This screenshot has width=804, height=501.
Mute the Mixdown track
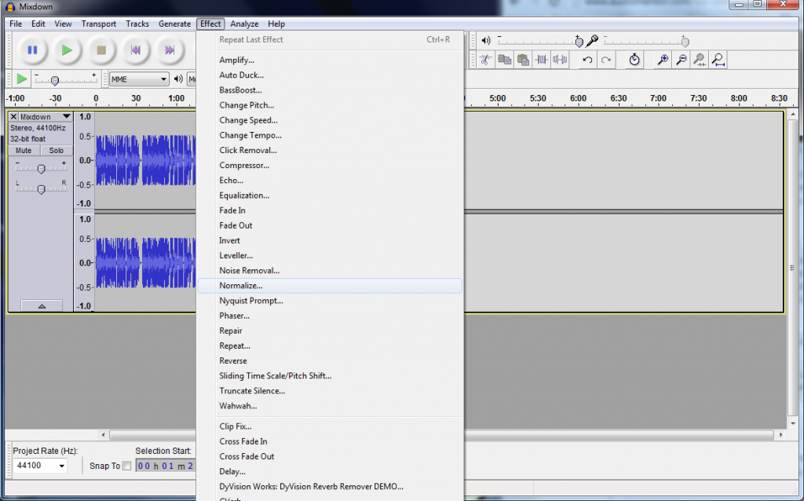pos(24,150)
